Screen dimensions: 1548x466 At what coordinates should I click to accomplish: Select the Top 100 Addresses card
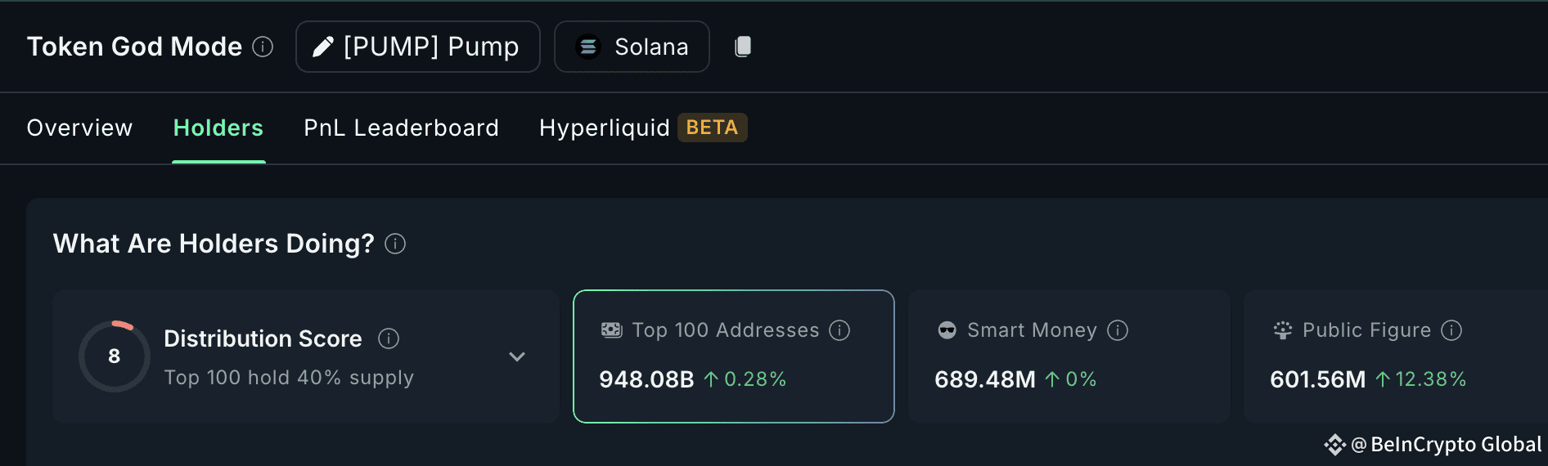734,356
